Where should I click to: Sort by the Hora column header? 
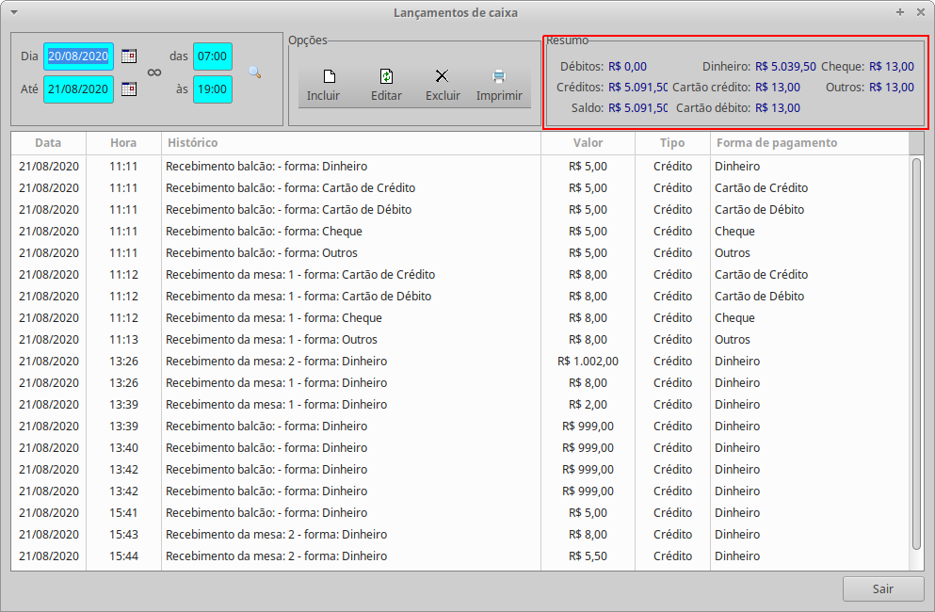(123, 143)
